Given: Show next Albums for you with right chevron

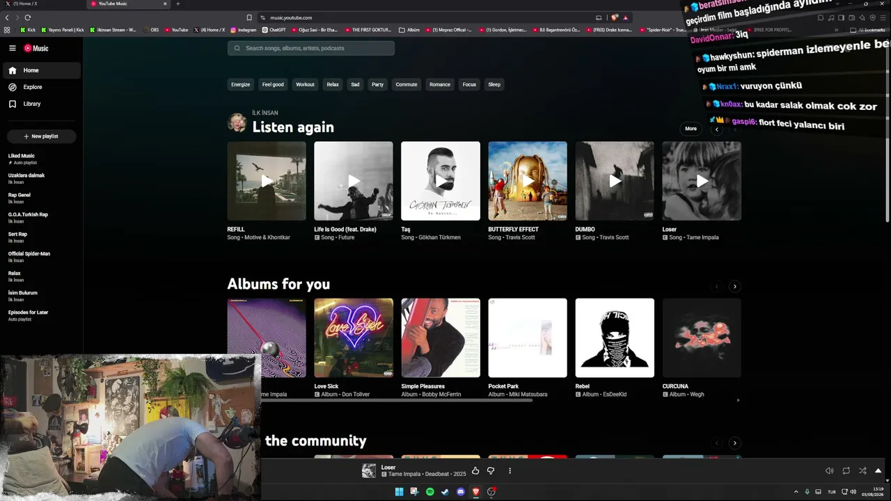Looking at the screenshot, I should coord(734,287).
